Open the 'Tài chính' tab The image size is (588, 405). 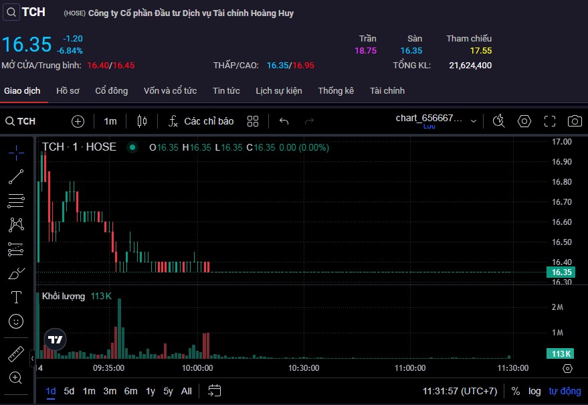[x=387, y=90]
